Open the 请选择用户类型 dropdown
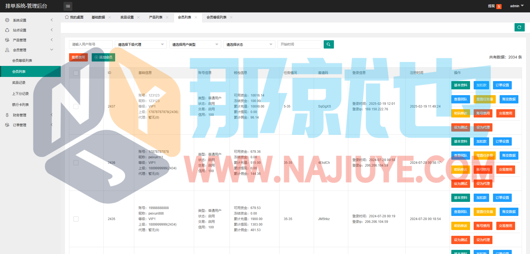Image resolution: width=530 pixels, height=254 pixels. (195, 44)
